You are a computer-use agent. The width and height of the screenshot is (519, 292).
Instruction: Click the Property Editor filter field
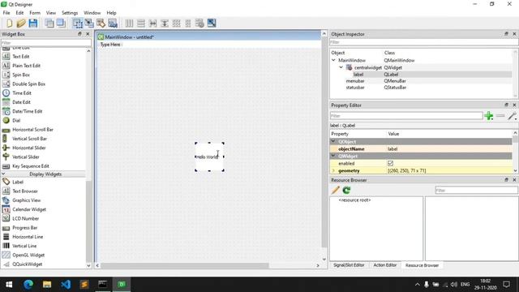click(x=406, y=116)
